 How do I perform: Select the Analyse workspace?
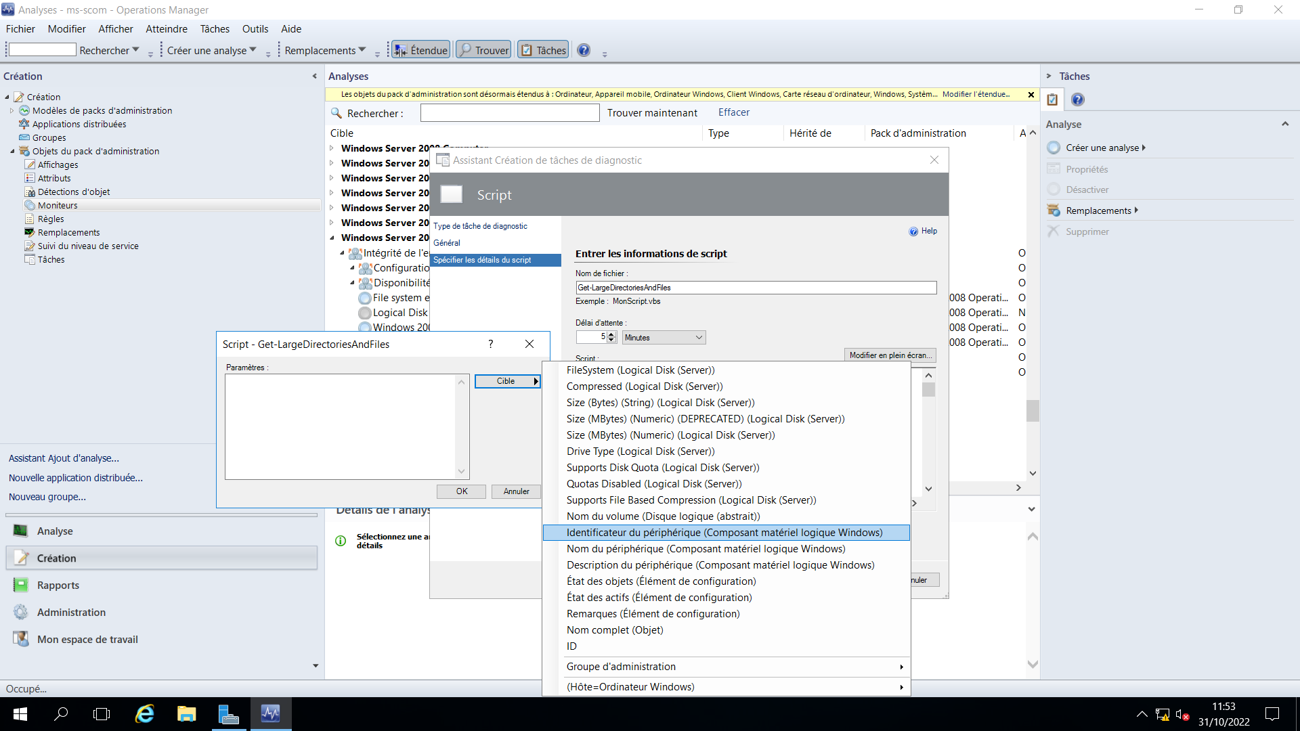55,531
